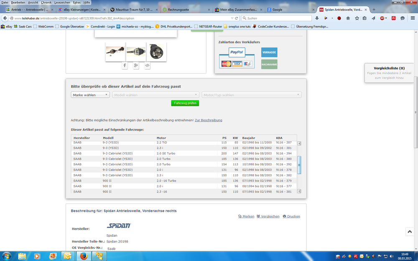418x261 pixels.
Task: Switch to the eBay Kleinanzeigen tab
Action: click(82, 10)
